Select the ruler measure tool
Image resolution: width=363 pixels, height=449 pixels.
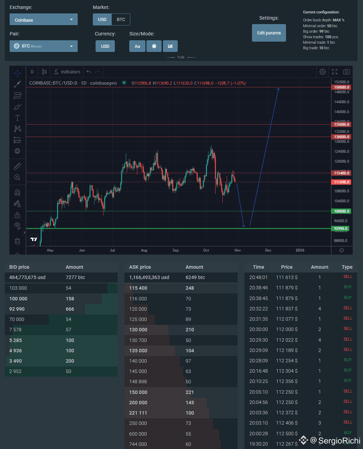point(17,167)
